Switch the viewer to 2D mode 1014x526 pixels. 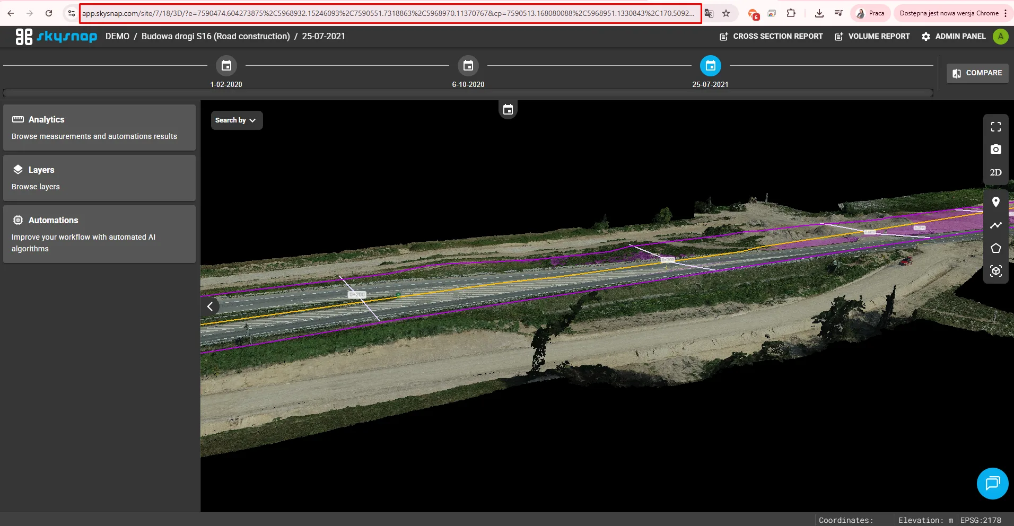pos(995,172)
